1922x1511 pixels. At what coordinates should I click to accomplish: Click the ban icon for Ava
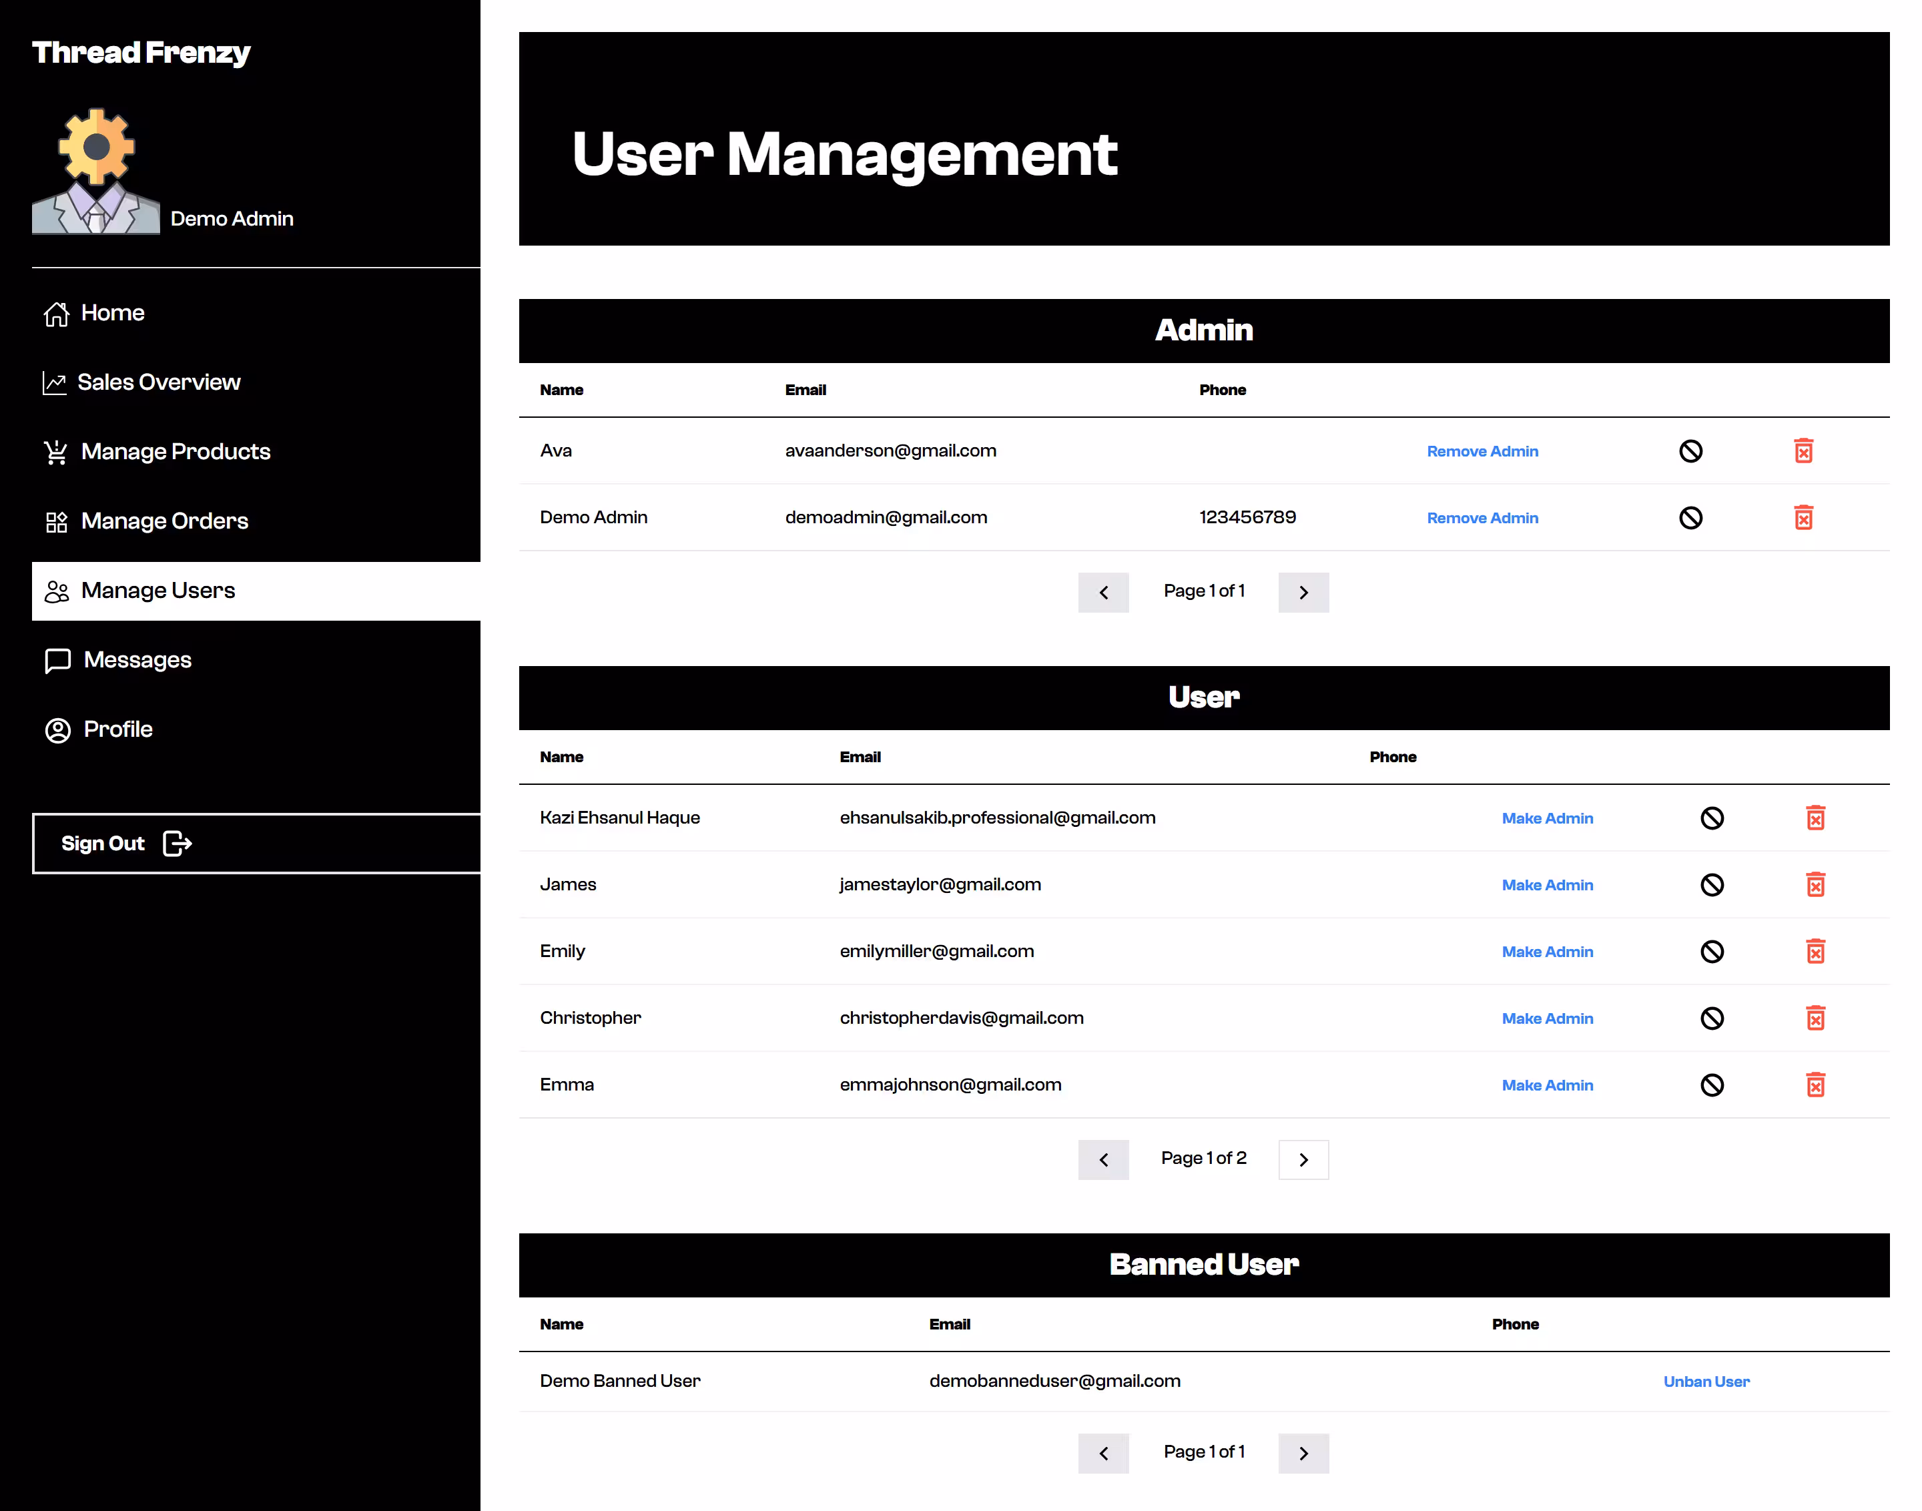click(1690, 451)
